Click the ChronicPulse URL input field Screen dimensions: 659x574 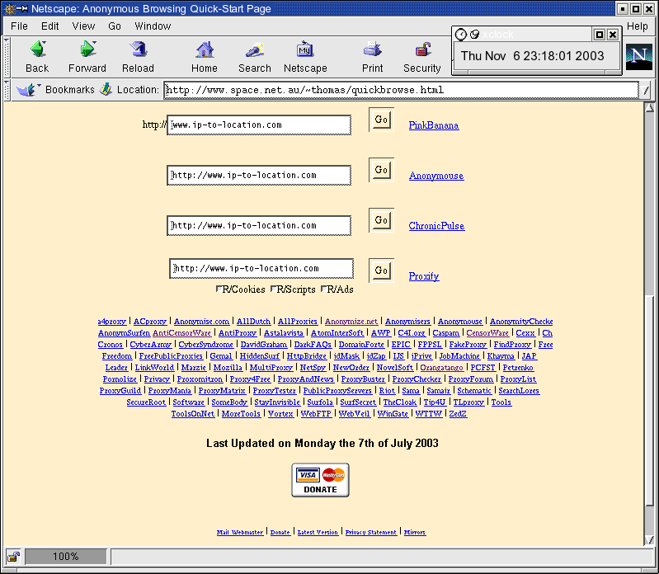coord(259,226)
